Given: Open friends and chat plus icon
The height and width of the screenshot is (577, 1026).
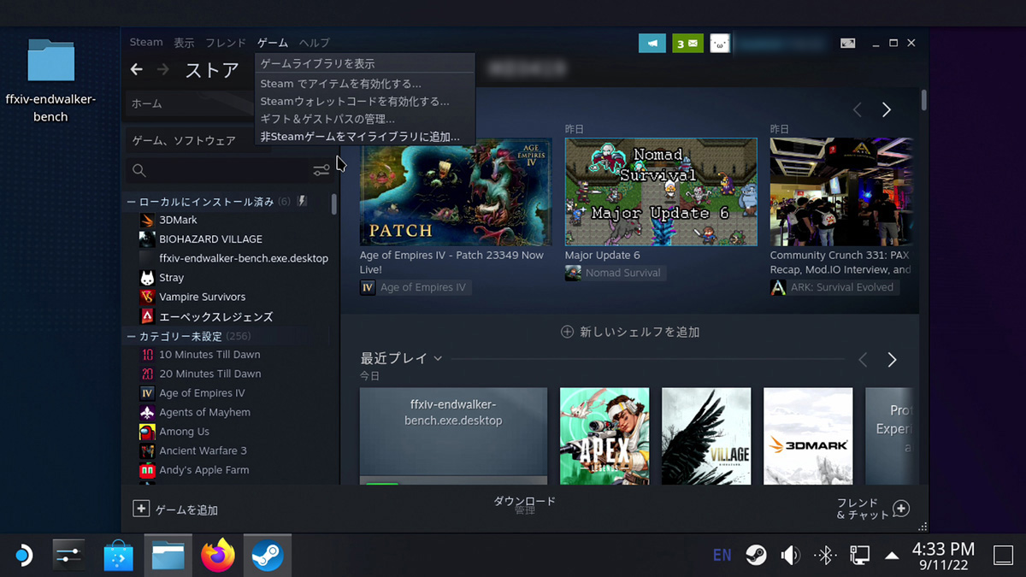Looking at the screenshot, I should (901, 509).
